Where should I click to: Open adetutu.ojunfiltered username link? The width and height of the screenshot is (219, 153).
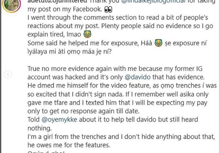tap(57, 1)
